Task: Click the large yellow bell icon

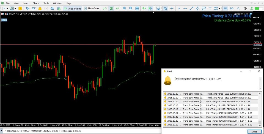Action: pos(168,81)
